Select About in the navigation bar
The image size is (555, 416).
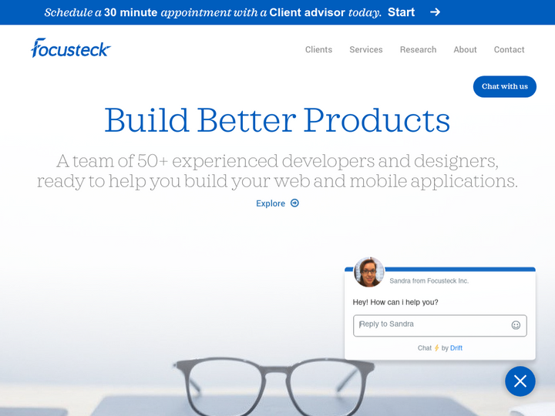click(x=465, y=49)
